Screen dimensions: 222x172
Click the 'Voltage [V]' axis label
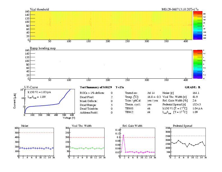coord(69,118)
